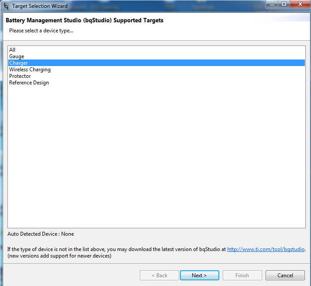Select the All device type
Screen dimensions: 311x286
(156, 50)
